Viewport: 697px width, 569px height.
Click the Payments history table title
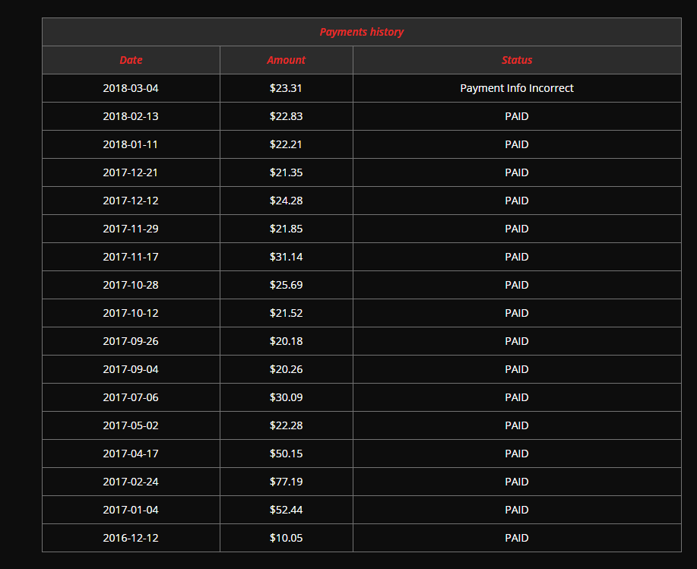pyautogui.click(x=361, y=32)
